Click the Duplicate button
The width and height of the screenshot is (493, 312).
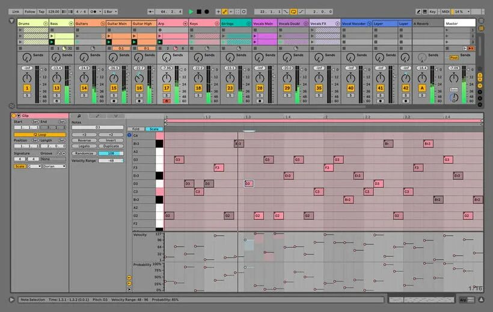click(x=111, y=146)
